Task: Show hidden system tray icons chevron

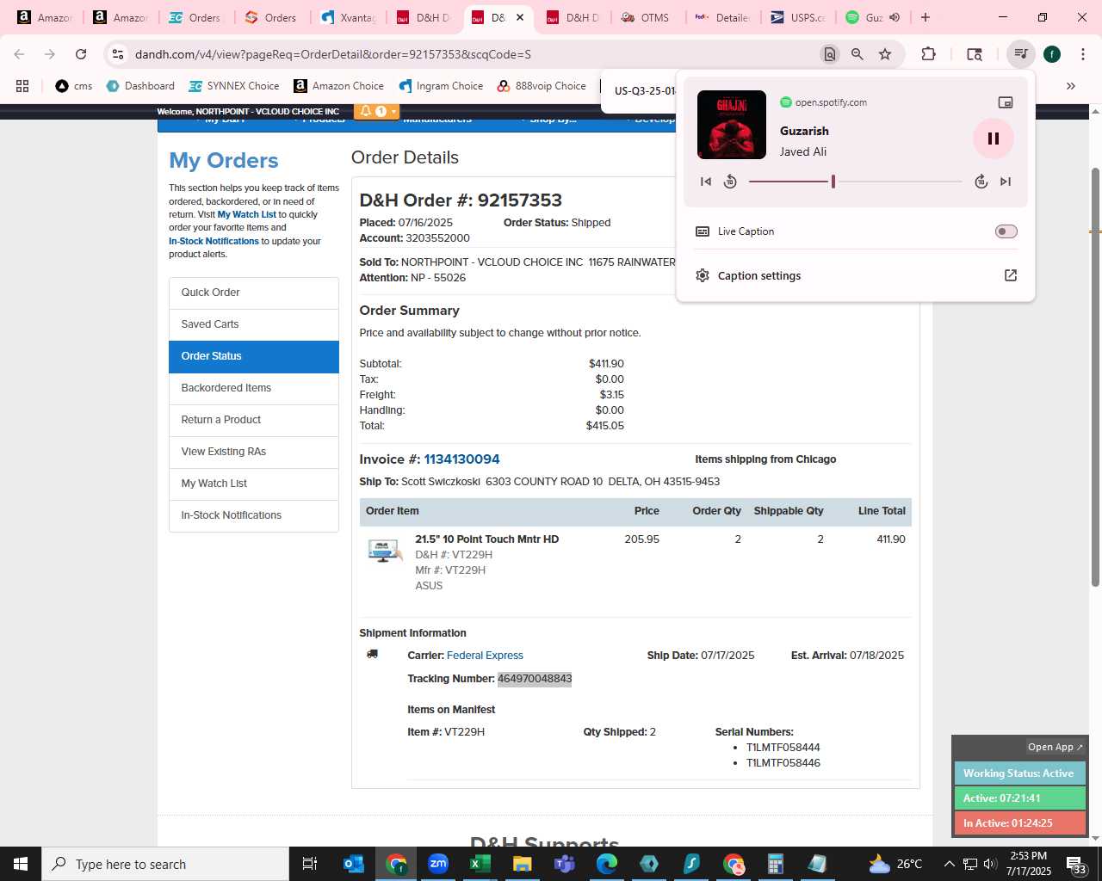Action: coord(949,864)
